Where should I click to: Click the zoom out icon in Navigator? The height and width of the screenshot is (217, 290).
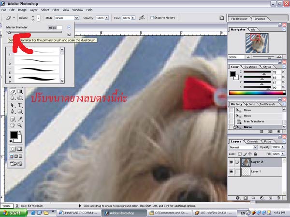tap(248, 57)
